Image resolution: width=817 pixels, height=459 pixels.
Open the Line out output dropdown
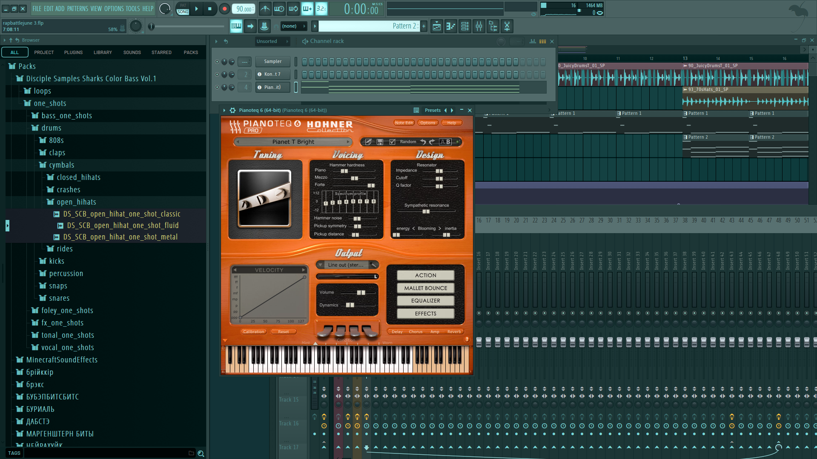coord(347,265)
